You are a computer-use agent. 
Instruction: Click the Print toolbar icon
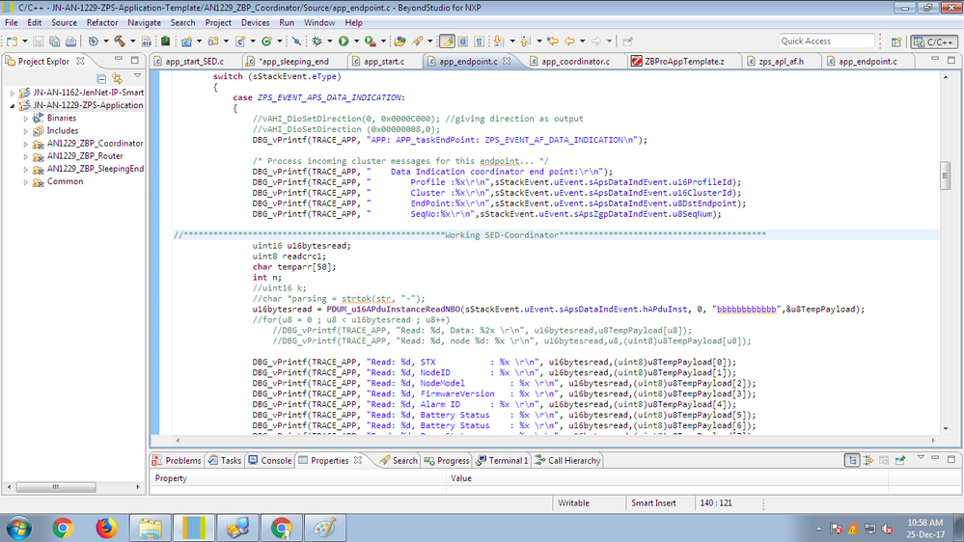click(71, 41)
